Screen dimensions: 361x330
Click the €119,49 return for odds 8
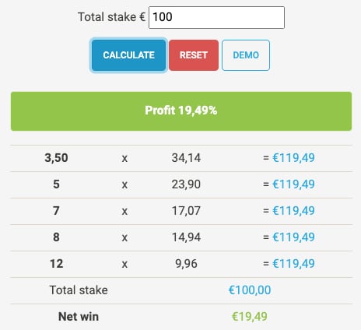(293, 237)
